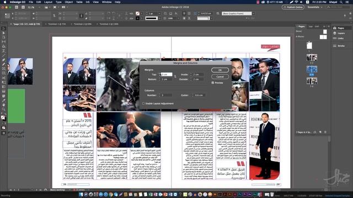Open the Essentials workspace dropdown
Image resolution: width=353 pixels, height=198 pixels.
(x=315, y=7)
